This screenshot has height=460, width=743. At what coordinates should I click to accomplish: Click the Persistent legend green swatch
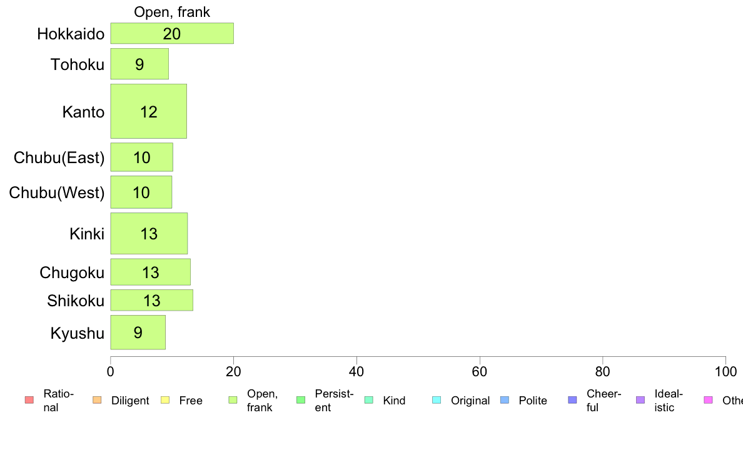point(301,400)
